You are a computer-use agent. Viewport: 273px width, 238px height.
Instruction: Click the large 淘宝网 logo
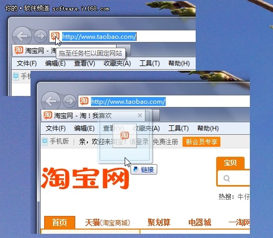click(x=85, y=178)
